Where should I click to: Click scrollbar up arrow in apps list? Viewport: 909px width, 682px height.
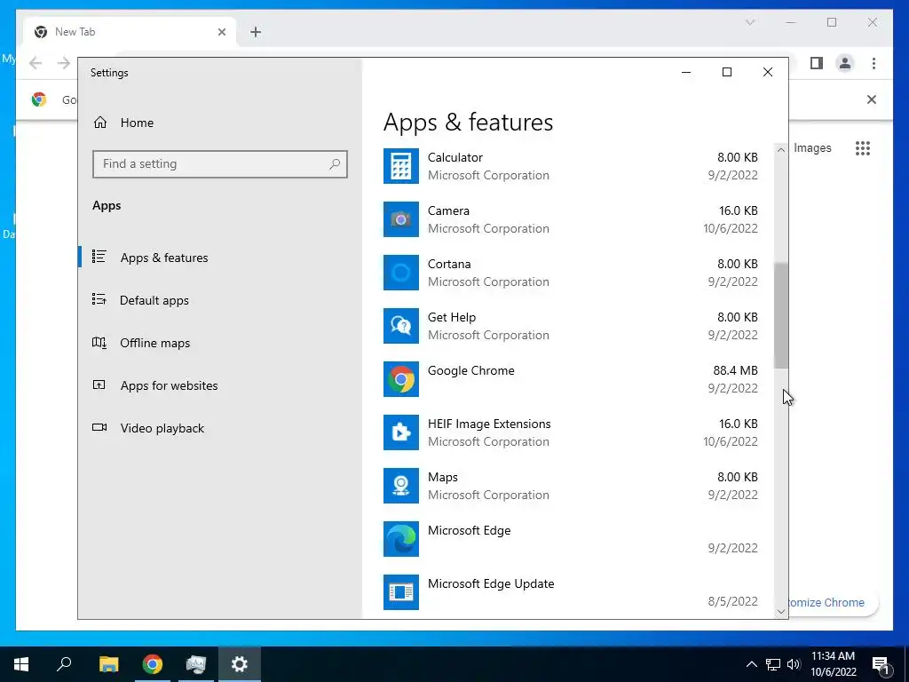click(781, 149)
